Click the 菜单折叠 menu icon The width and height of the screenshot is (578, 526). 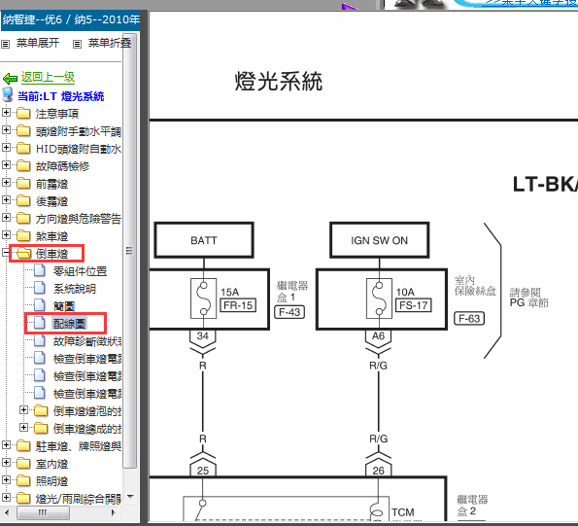pos(77,45)
